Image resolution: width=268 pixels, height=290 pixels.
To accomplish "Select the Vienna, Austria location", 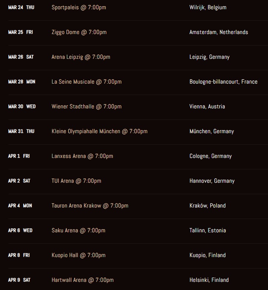I will (x=207, y=107).
